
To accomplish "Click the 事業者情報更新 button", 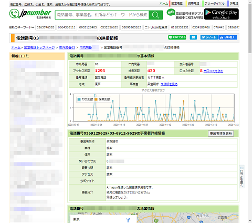I will pyautogui.click(x=220, y=134).
